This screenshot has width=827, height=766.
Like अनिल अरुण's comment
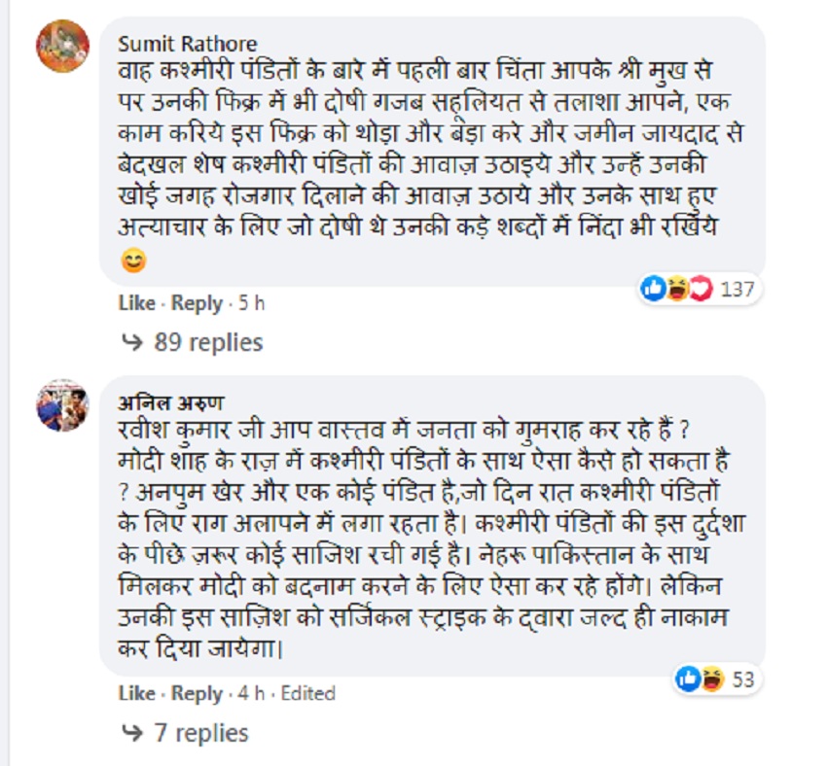point(136,694)
